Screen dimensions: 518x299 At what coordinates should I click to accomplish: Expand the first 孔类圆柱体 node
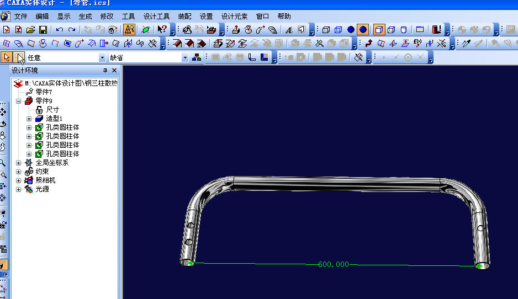pyautogui.click(x=29, y=127)
